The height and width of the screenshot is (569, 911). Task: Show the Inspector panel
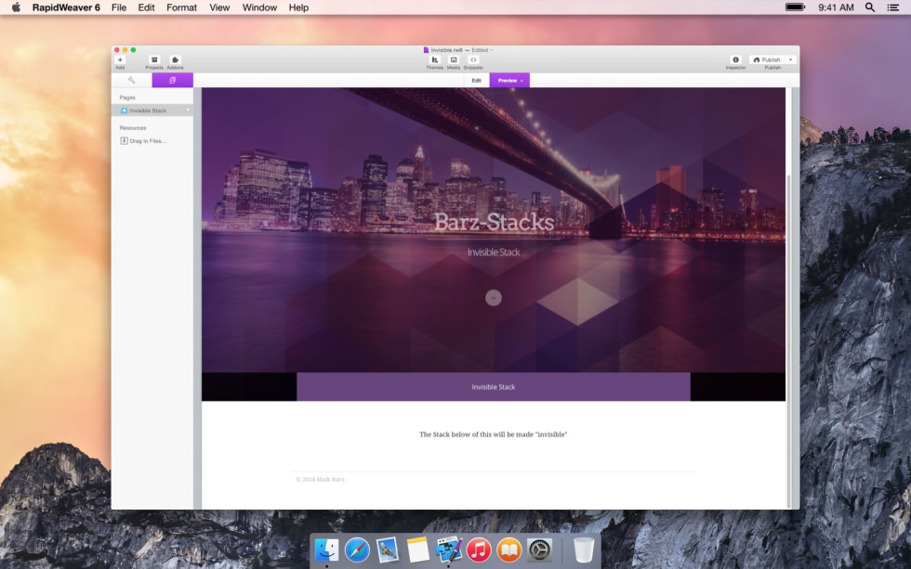coord(735,59)
